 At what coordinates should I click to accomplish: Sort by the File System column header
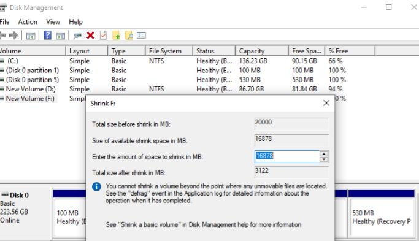click(x=169, y=51)
